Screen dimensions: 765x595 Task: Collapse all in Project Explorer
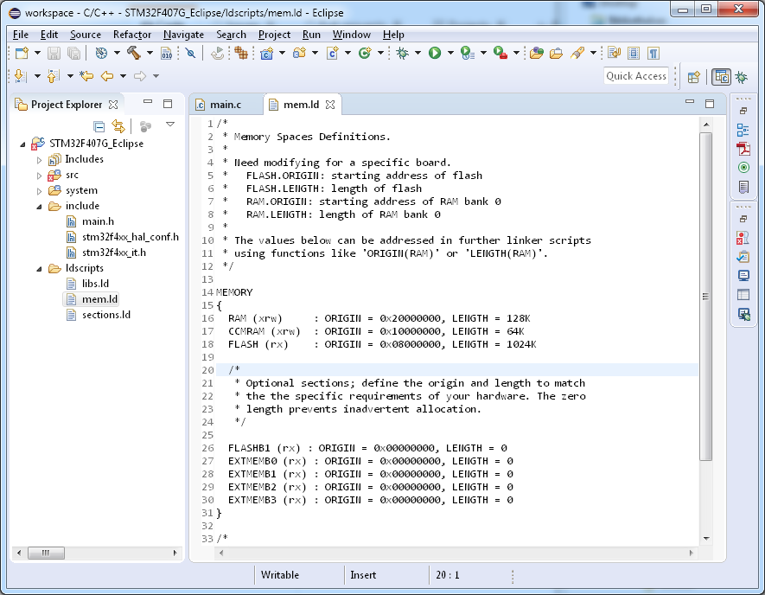[99, 126]
